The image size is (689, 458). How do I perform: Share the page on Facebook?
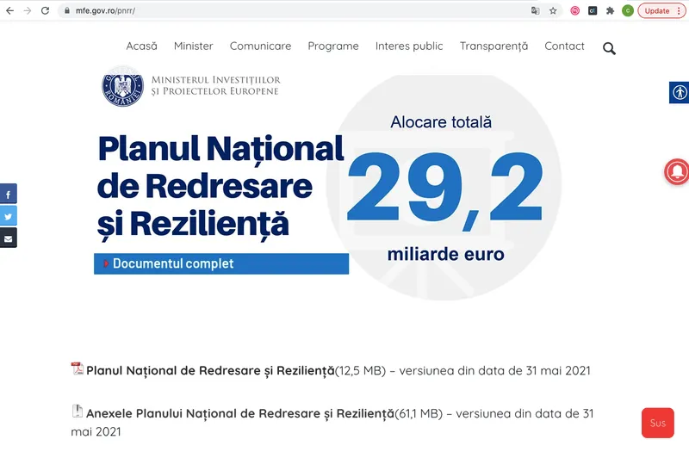(x=9, y=195)
